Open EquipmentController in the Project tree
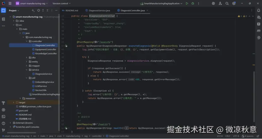The width and height of the screenshot is (262, 139). point(46,49)
